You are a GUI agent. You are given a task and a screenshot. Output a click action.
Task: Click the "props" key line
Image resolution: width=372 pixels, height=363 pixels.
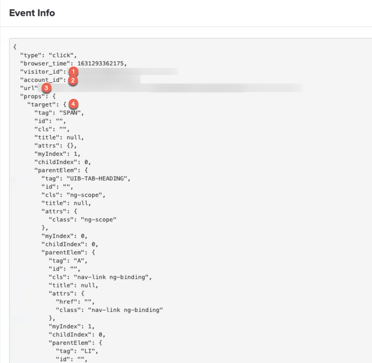tap(38, 96)
